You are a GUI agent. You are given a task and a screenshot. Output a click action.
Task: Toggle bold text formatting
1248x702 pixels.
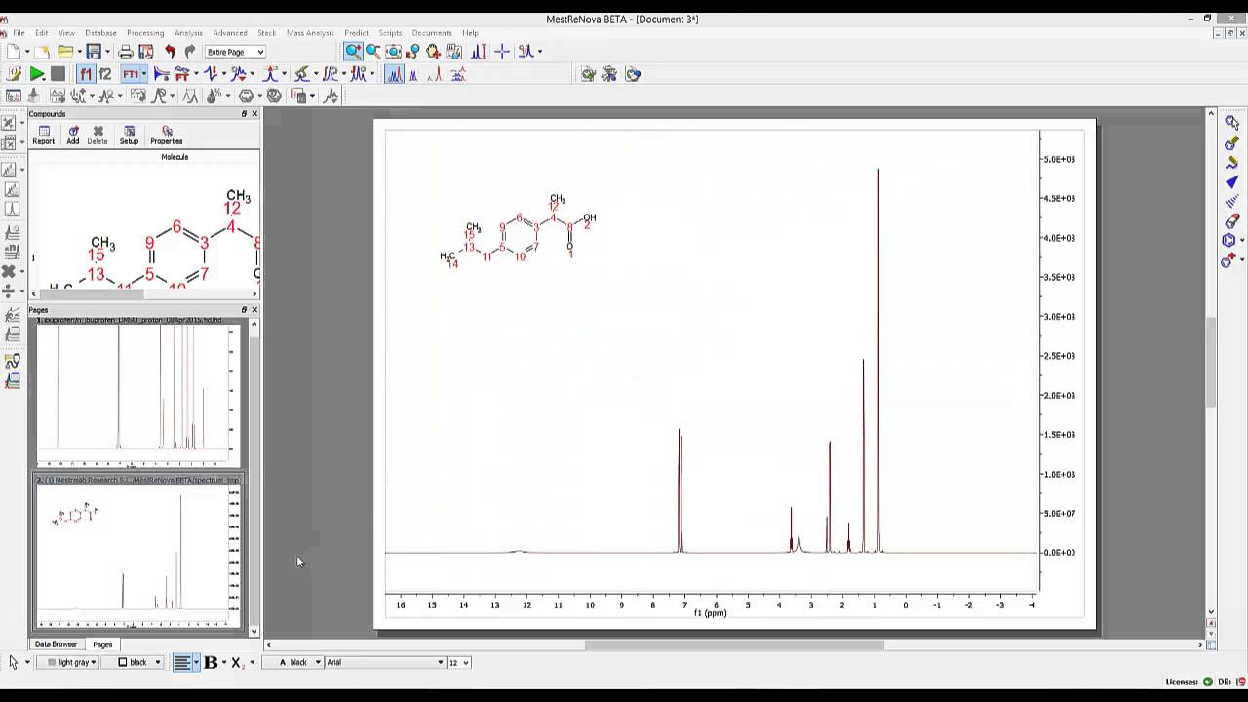click(x=210, y=662)
